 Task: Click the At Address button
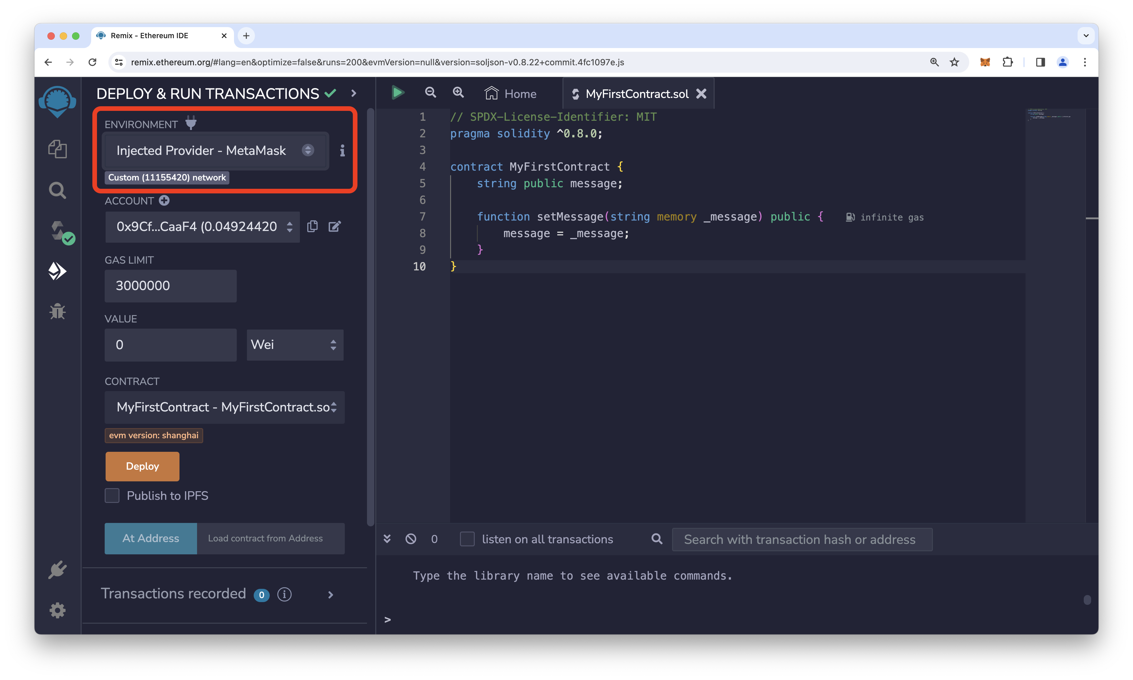pos(150,538)
